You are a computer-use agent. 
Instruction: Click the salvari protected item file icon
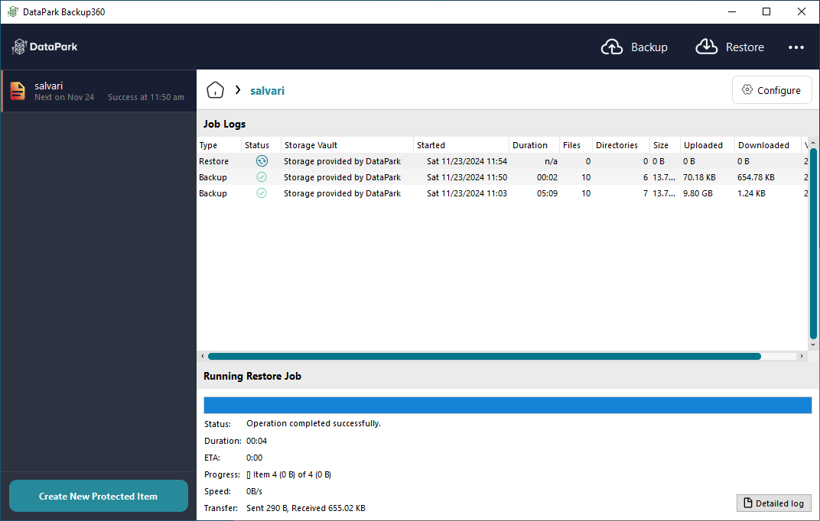[x=18, y=91]
